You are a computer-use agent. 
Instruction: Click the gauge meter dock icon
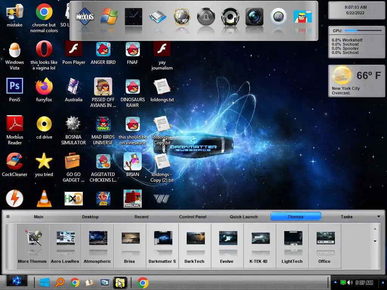279,17
